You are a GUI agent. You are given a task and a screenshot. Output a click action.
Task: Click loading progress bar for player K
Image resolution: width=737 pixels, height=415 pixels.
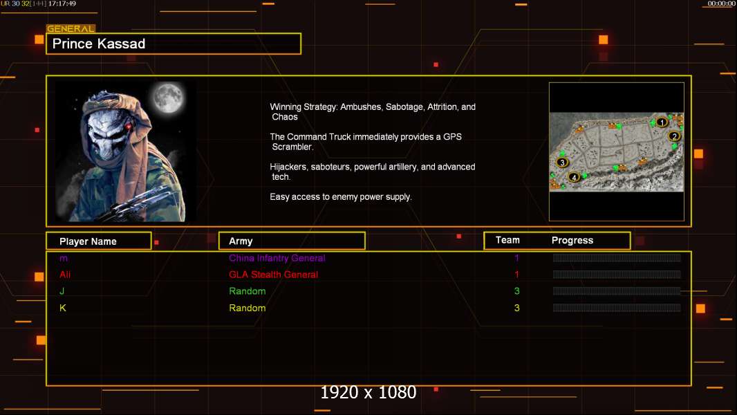617,308
